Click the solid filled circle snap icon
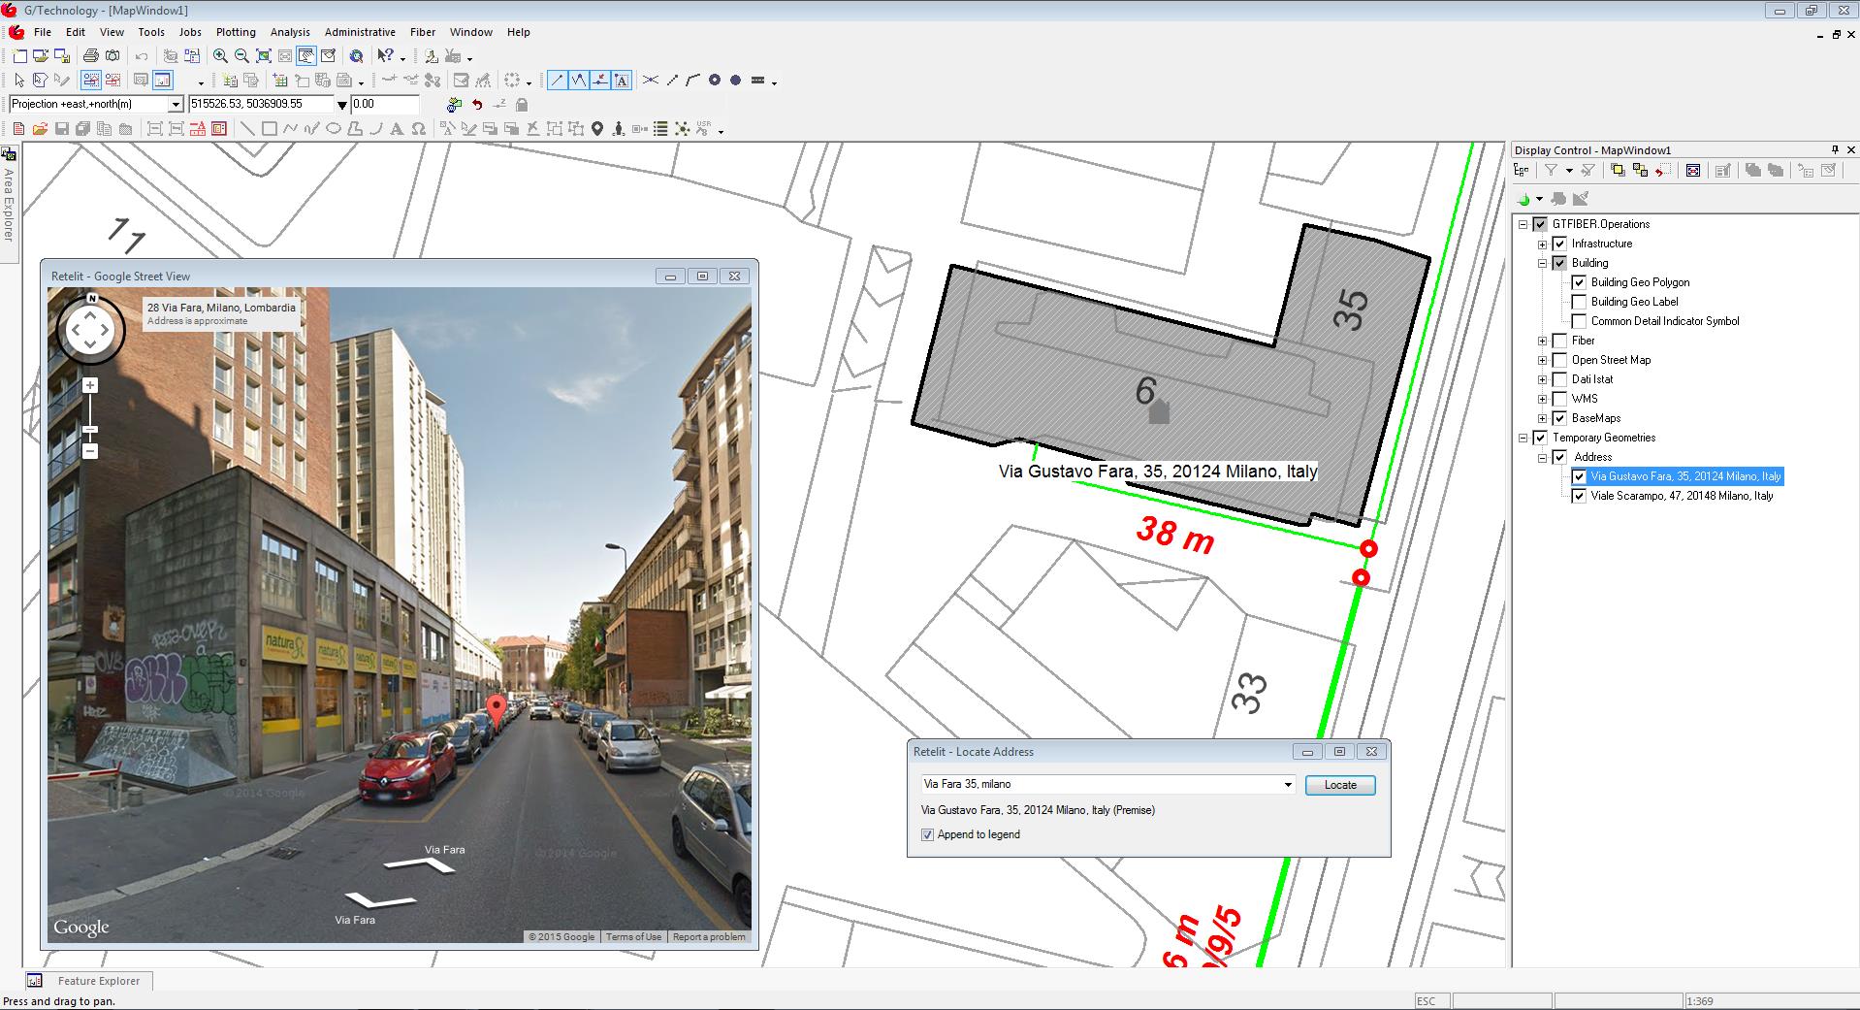1860x1010 pixels. 736,81
